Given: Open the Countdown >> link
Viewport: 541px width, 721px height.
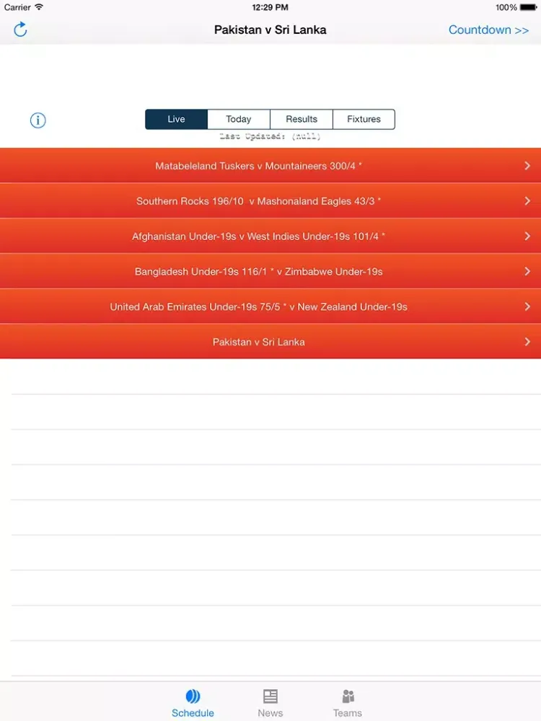Looking at the screenshot, I should [x=488, y=30].
